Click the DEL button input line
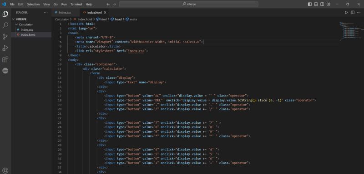This screenshot has width=364, height=174. [210, 100]
